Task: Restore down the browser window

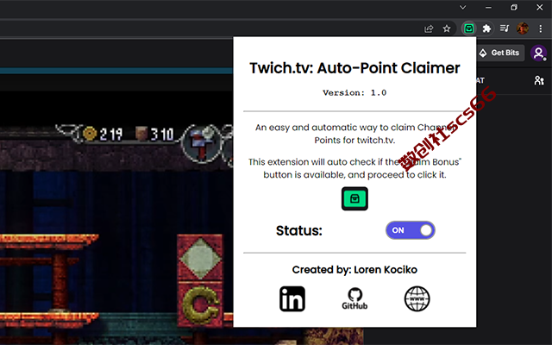Action: (514, 8)
